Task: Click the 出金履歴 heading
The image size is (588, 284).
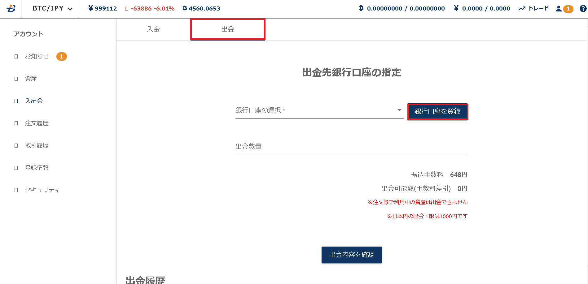Action: [x=145, y=280]
